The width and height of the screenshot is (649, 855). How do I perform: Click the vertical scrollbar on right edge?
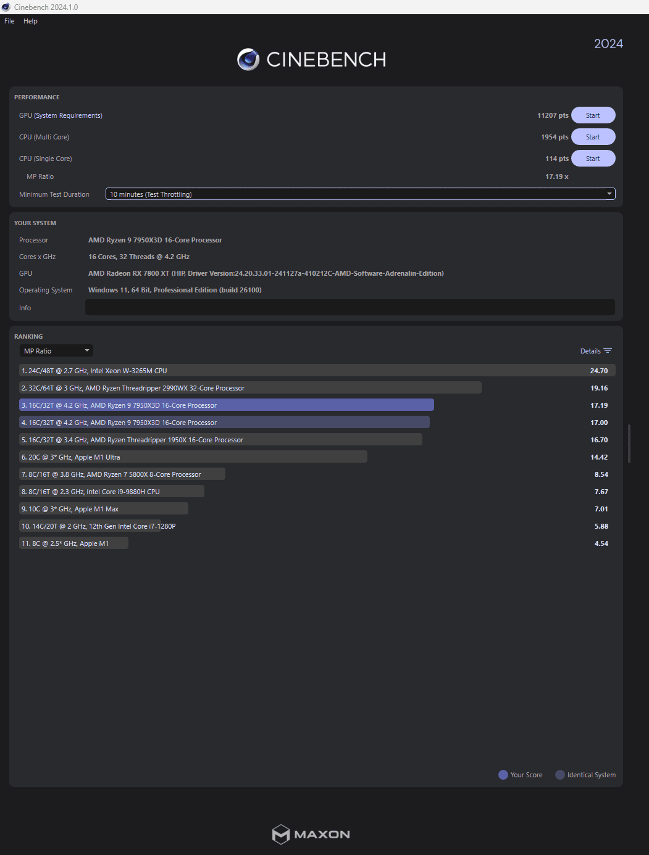tap(629, 443)
